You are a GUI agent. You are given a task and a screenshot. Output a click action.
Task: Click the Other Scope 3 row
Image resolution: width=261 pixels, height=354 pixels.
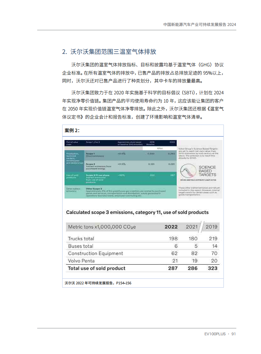point(120,192)
